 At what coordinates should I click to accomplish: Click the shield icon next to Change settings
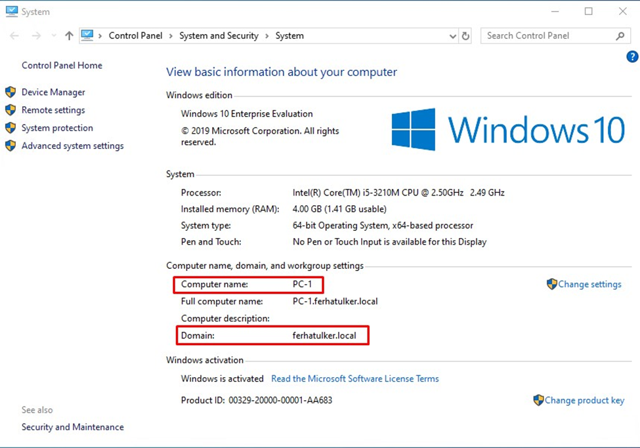click(551, 284)
